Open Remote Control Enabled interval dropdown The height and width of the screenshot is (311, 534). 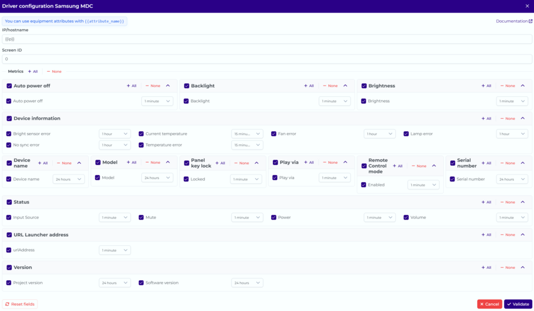(423, 185)
